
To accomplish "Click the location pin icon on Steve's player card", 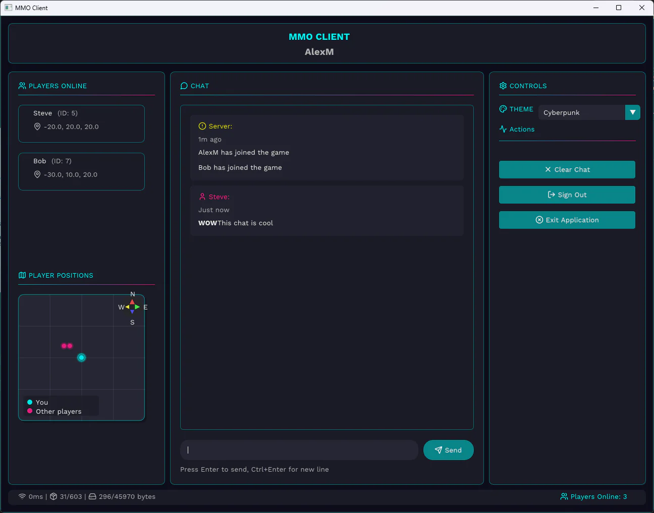I will click(37, 126).
